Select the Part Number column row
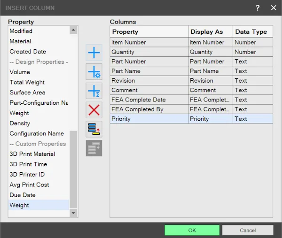282x238 pixels. coord(191,61)
